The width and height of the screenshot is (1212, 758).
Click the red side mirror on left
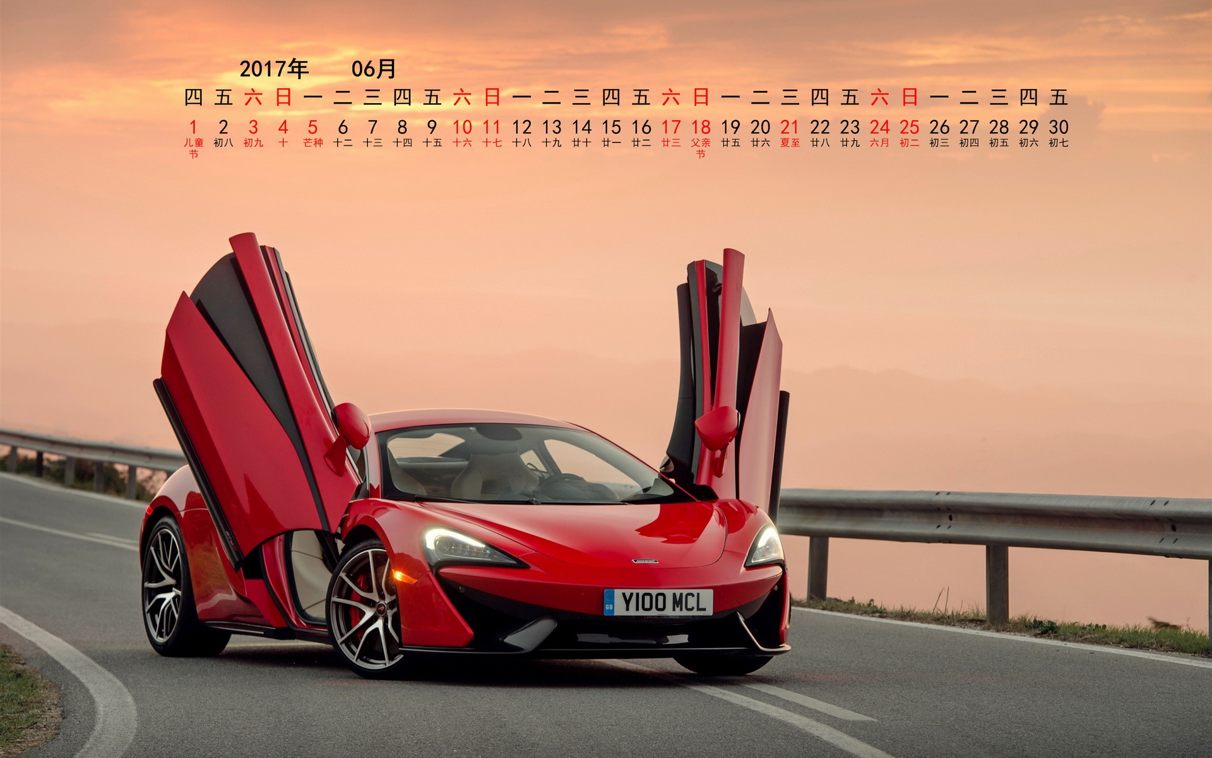350,426
